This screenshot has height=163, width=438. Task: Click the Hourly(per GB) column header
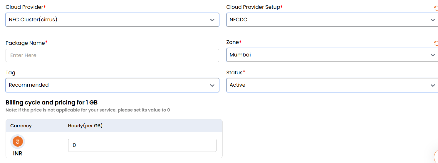(x=85, y=126)
